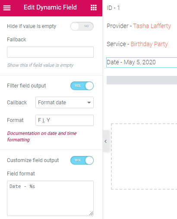Open Documentation on date and time formatting link
Screen dimensions: 177x219
pos(42,136)
